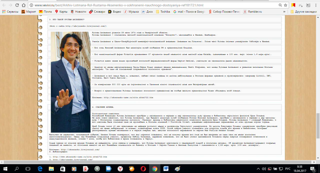Open the Chrome three-dot menu
The image size is (320, 173).
[316, 5]
